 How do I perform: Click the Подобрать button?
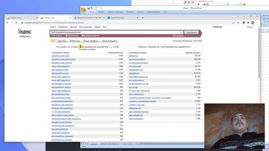point(191,32)
